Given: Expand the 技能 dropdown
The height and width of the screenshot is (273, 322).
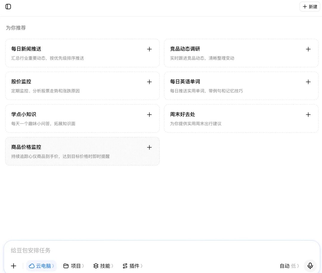Looking at the screenshot, I should [x=103, y=266].
